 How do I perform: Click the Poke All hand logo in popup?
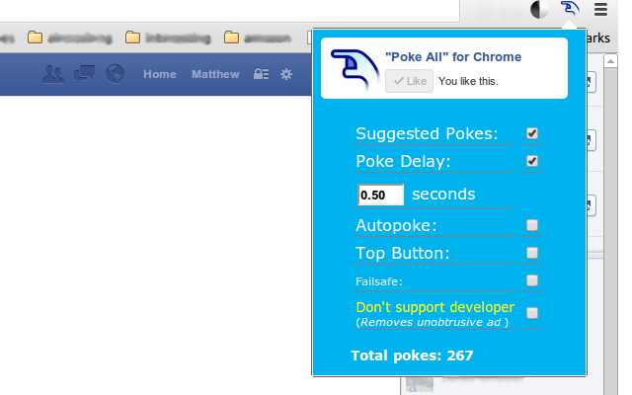point(355,69)
